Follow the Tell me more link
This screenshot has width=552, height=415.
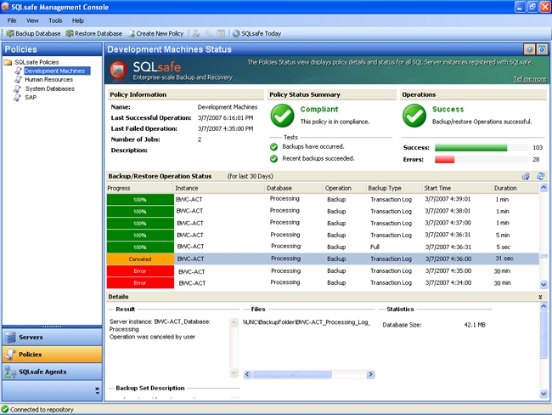coord(530,79)
